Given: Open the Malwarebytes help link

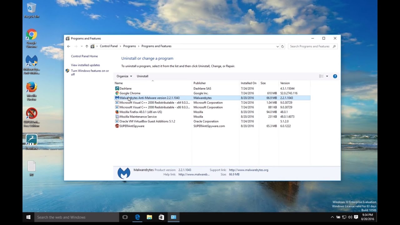Looking at the screenshot, I should tap(194, 174).
